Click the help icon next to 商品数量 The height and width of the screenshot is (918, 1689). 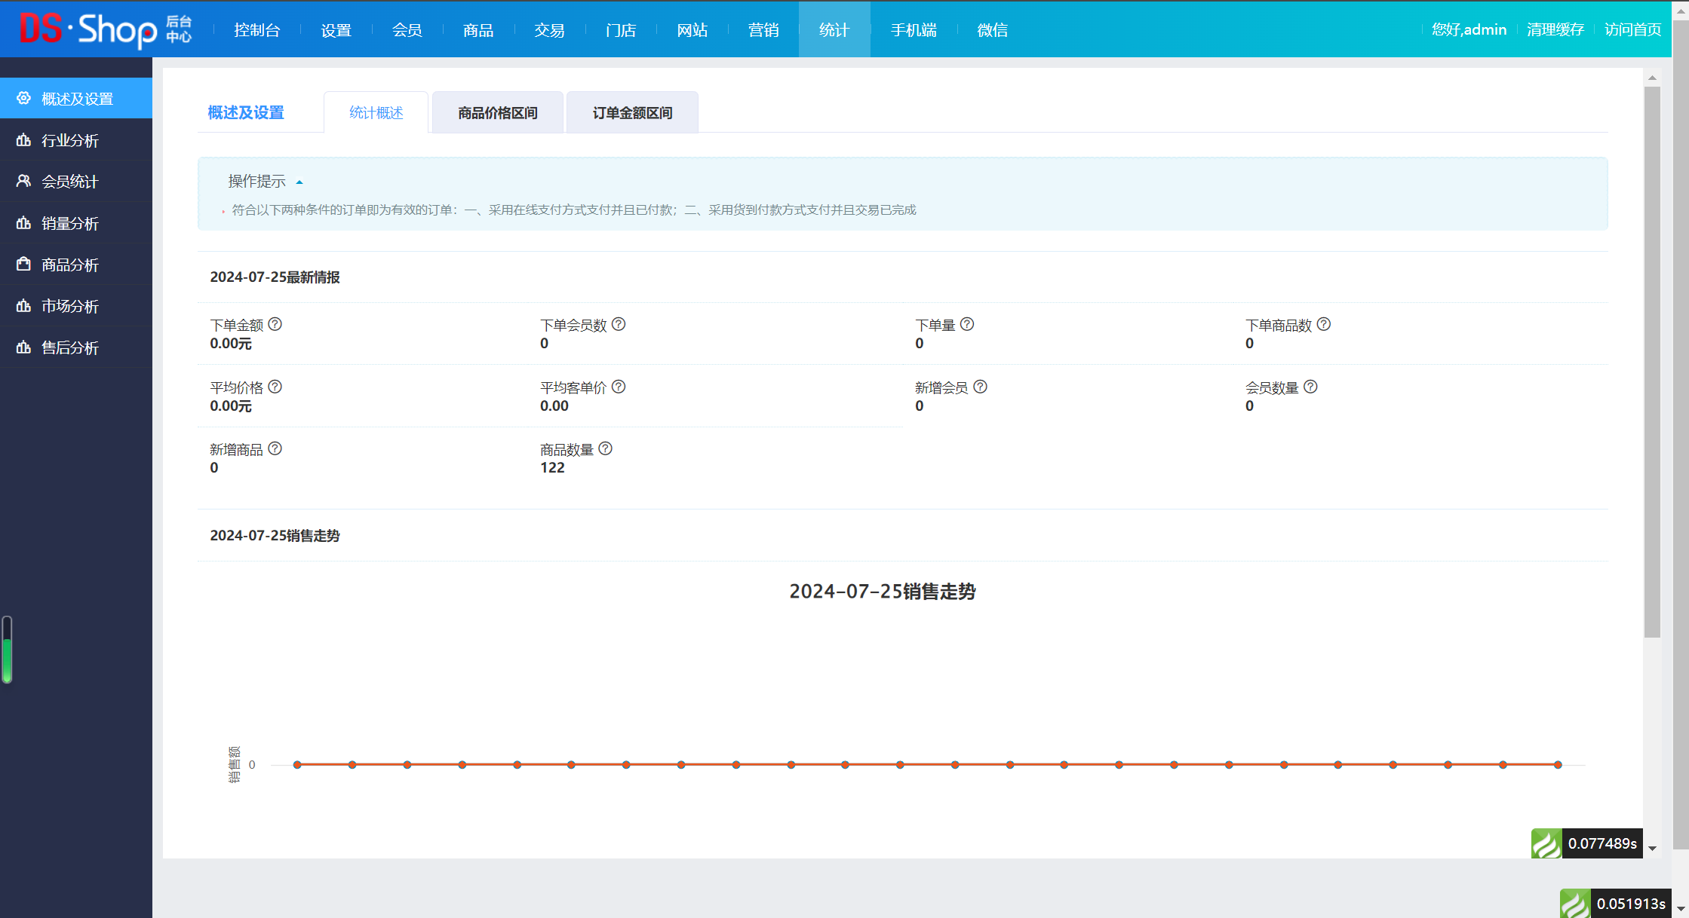click(x=605, y=448)
